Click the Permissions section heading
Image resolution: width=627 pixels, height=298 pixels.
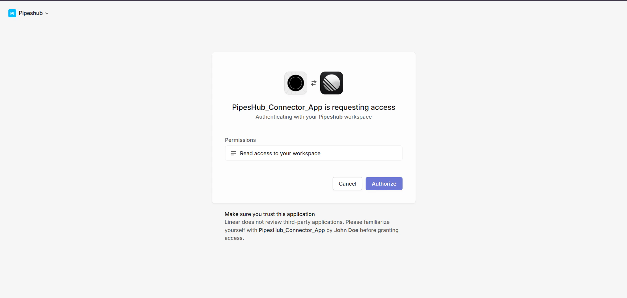[x=240, y=140]
